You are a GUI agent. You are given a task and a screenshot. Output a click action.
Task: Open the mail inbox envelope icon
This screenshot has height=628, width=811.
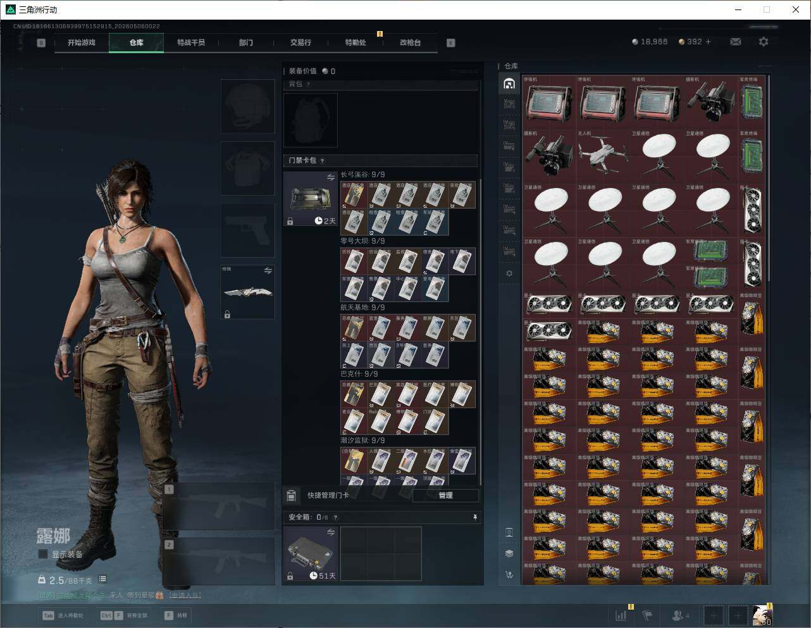pos(736,42)
